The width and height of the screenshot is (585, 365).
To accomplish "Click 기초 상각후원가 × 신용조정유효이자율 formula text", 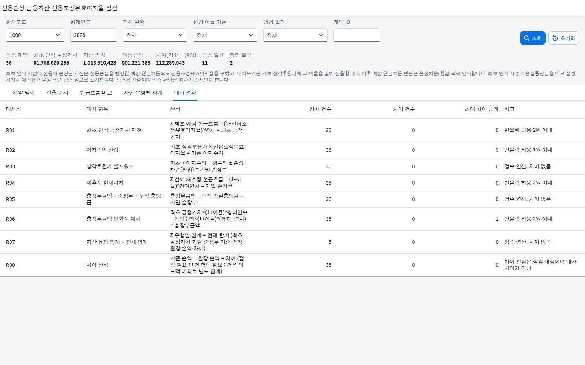I will click(x=207, y=150).
